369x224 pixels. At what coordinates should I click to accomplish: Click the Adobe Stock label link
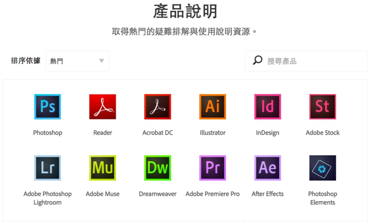[x=322, y=133]
